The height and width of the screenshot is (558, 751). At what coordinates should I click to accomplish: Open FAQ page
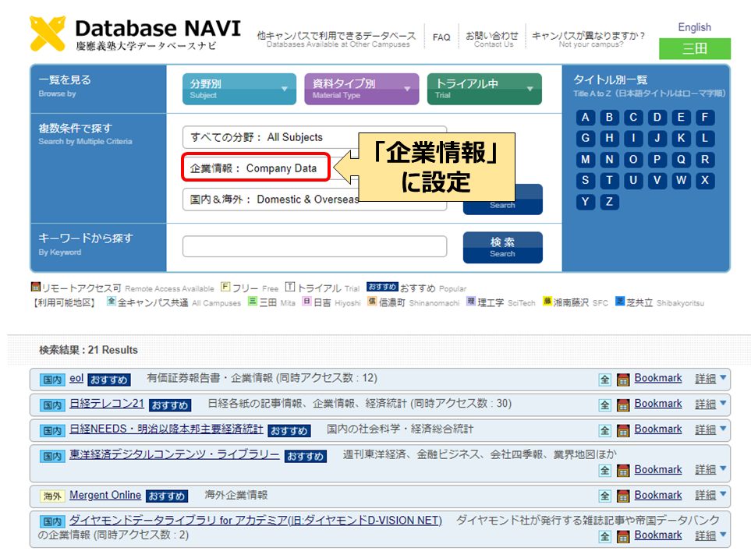click(441, 37)
